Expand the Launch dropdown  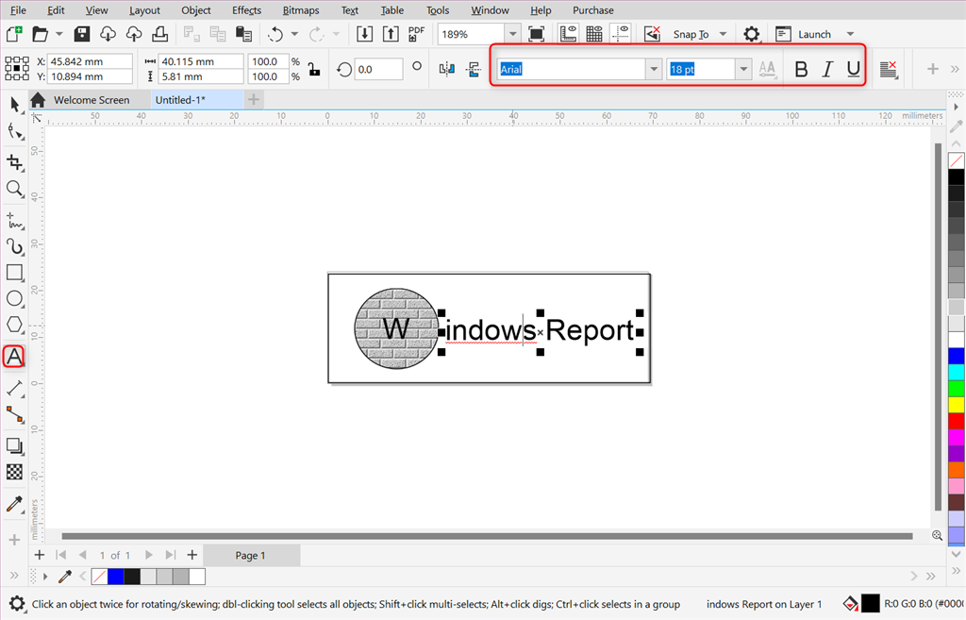[x=850, y=35]
